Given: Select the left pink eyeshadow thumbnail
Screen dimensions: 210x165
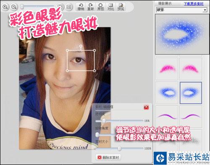Looking at the screenshot, I should 167,69.
